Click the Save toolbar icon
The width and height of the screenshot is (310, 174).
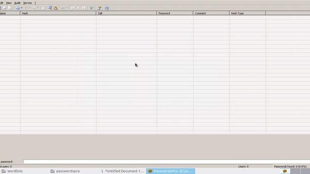click(4, 8)
